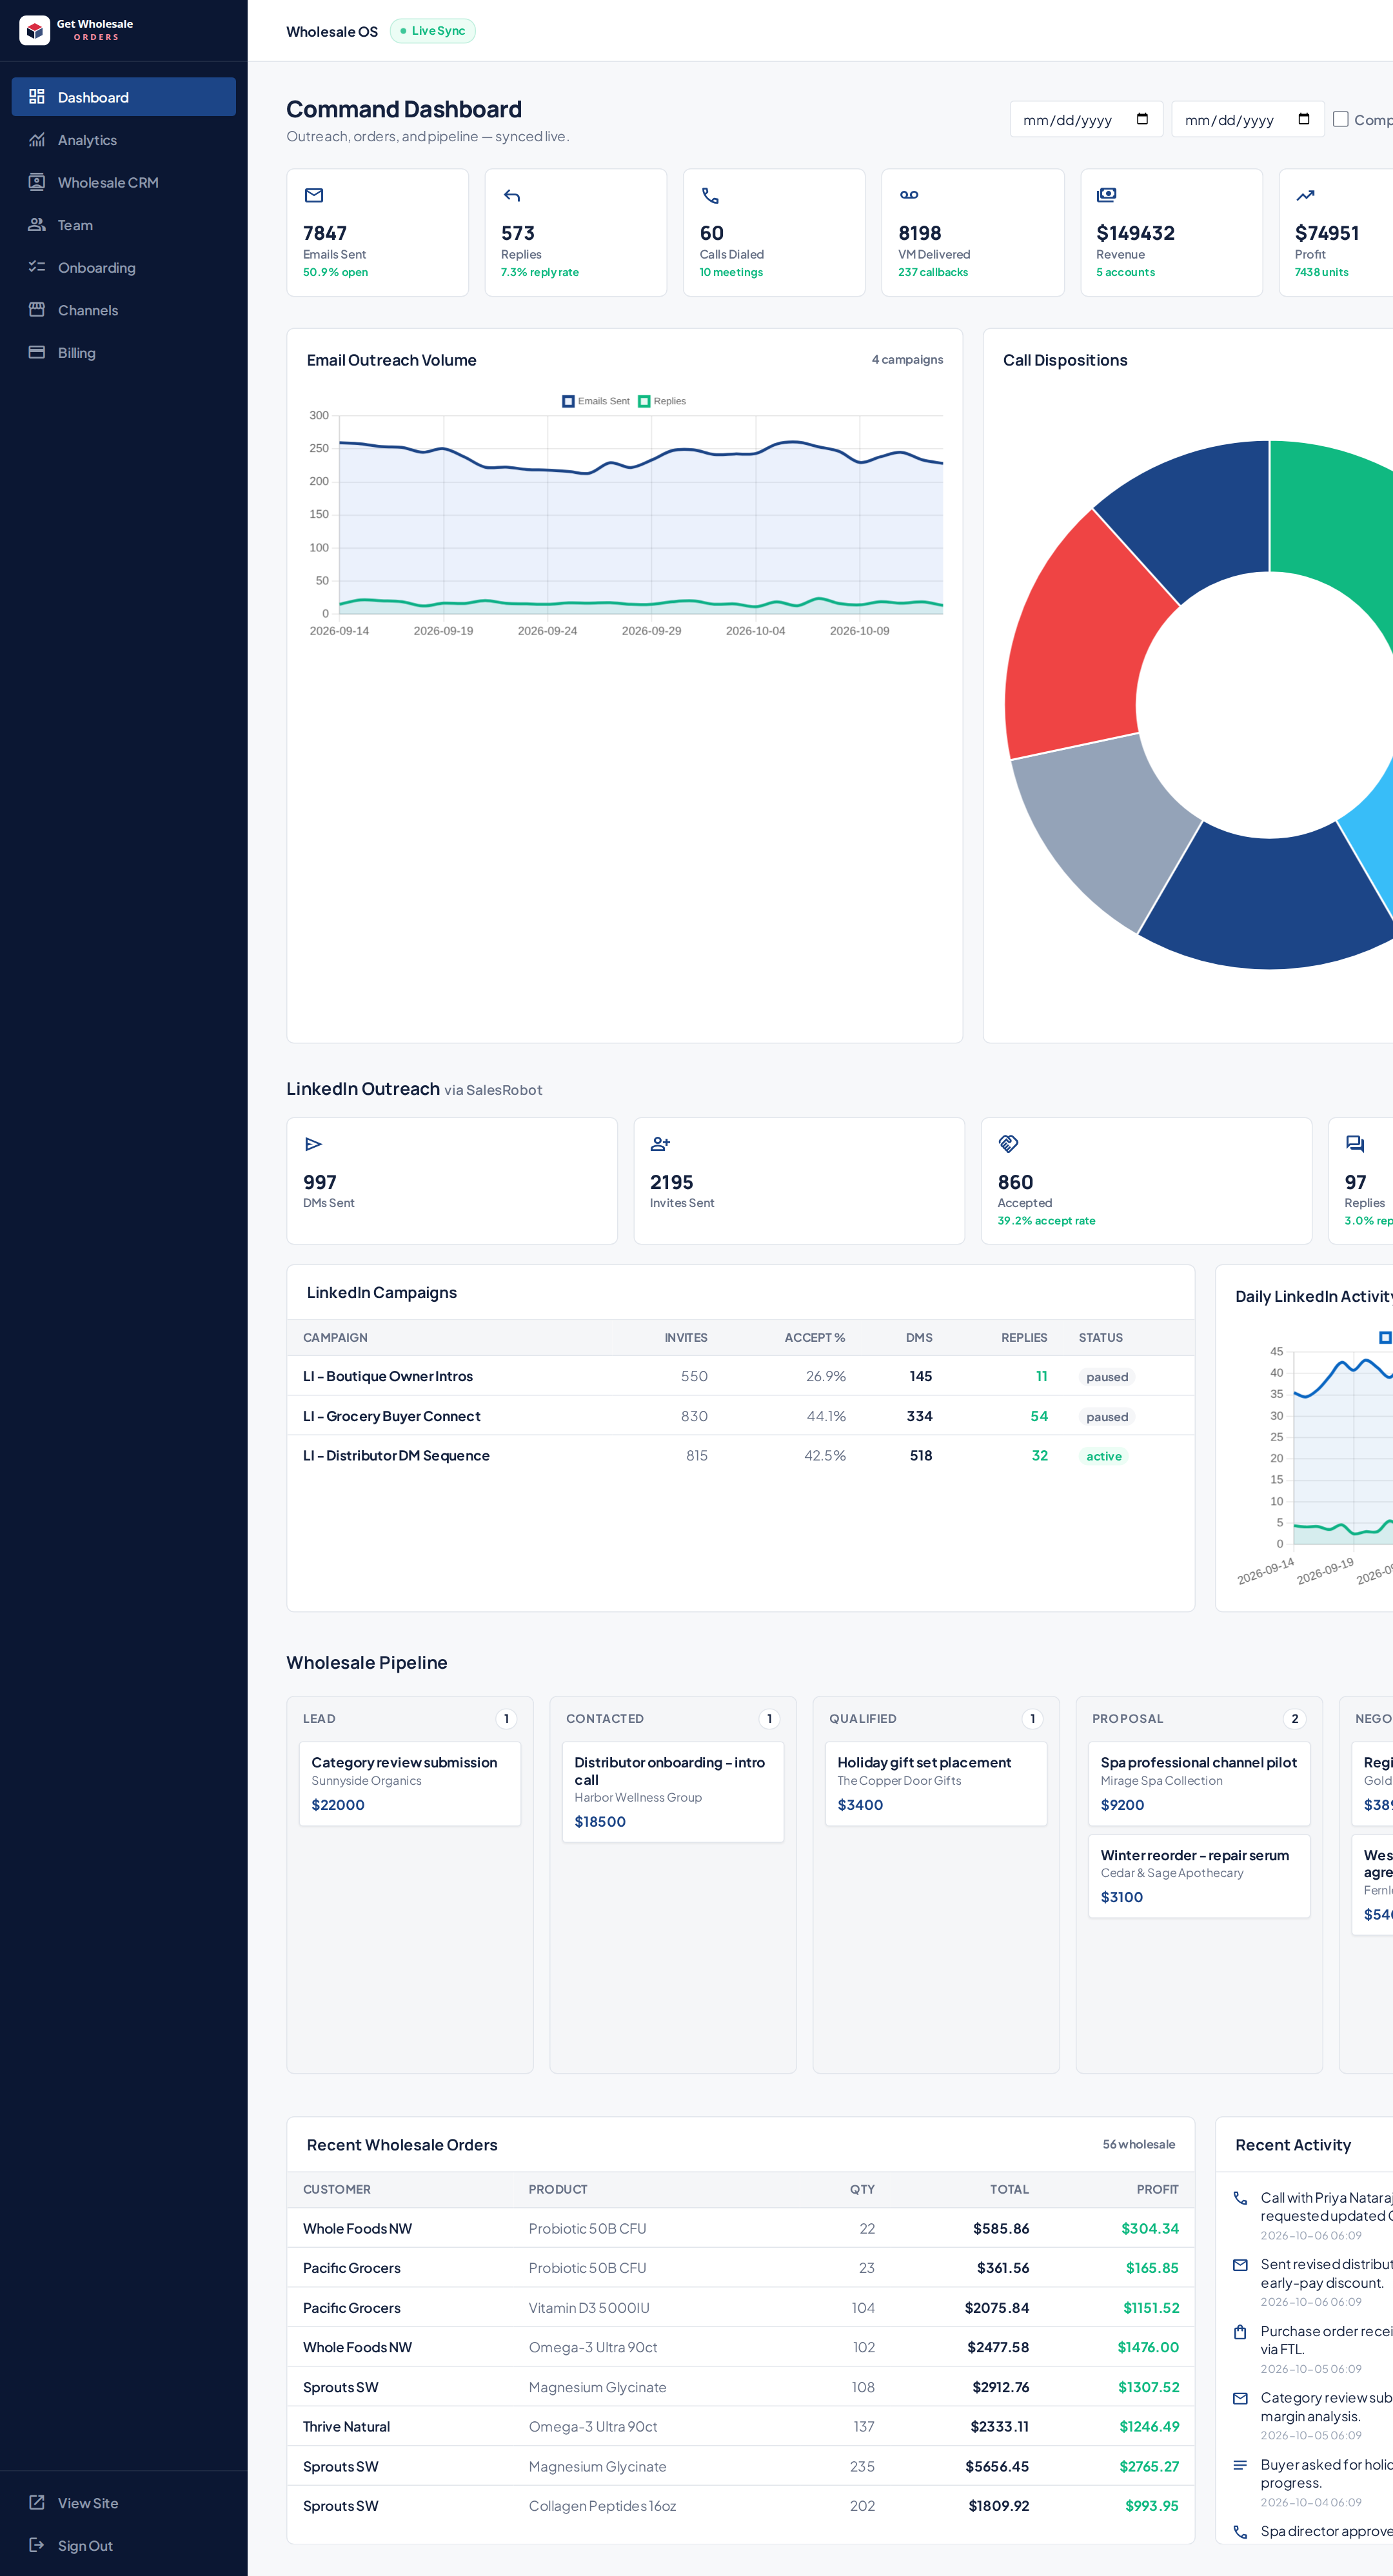Open Winter reorder – repair serum card
This screenshot has width=1393, height=2576.
[x=1199, y=1876]
